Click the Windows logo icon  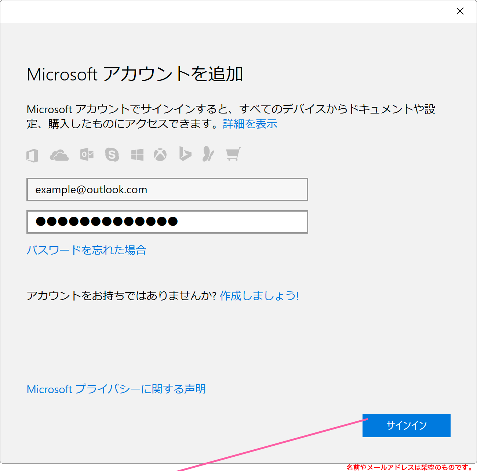pos(137,155)
